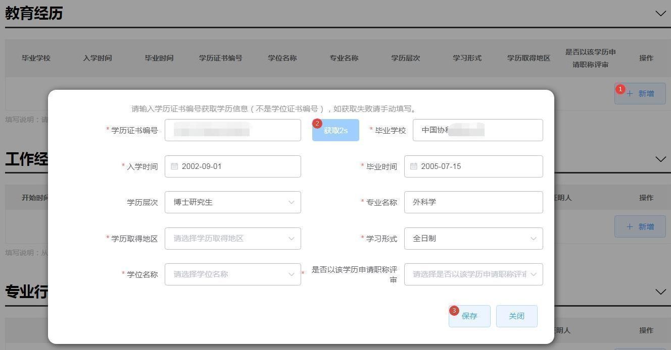Click the plus icon on 教育经历 新增 button

pyautogui.click(x=630, y=93)
